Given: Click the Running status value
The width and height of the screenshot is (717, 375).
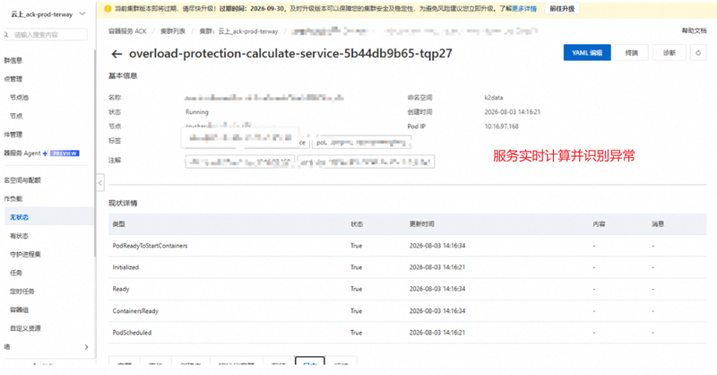Looking at the screenshot, I should (196, 112).
